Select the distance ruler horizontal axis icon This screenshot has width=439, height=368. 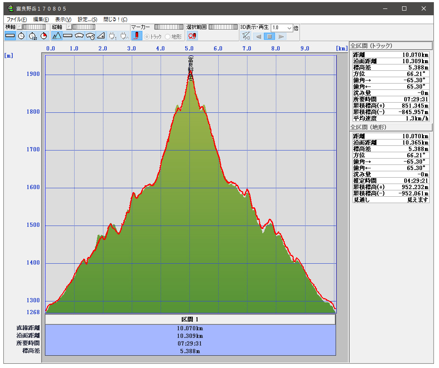[x=10, y=36]
